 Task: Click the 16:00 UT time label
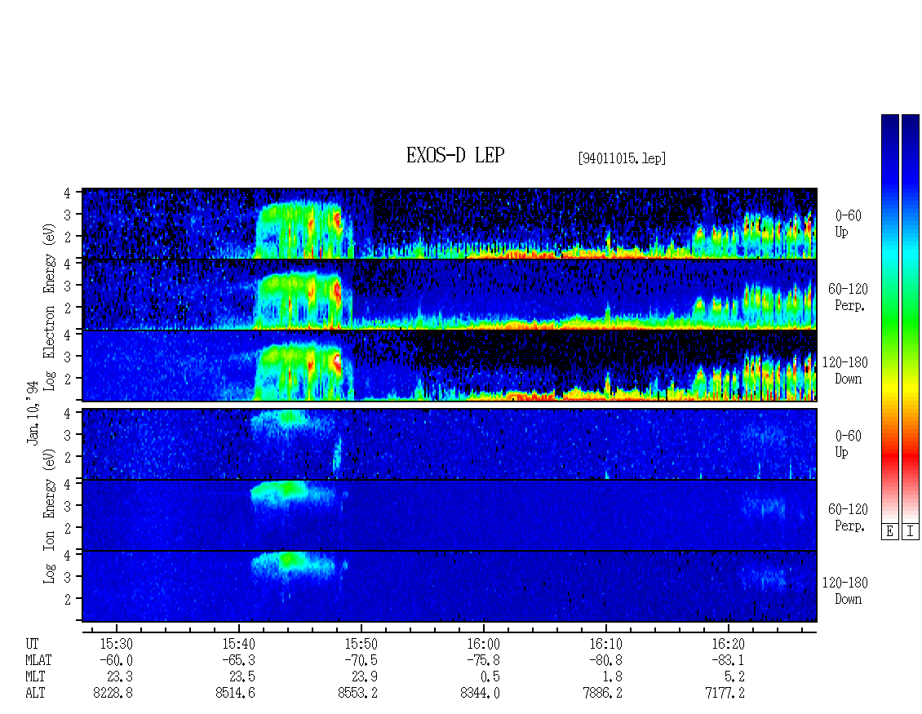click(x=483, y=644)
